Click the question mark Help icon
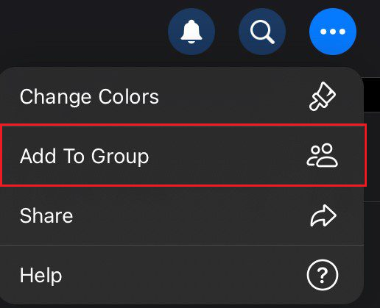Image resolution: width=380 pixels, height=308 pixels. 323,275
